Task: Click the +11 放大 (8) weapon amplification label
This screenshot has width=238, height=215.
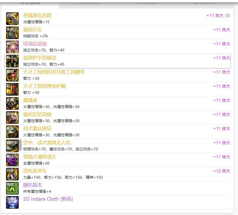Action: click(x=218, y=15)
